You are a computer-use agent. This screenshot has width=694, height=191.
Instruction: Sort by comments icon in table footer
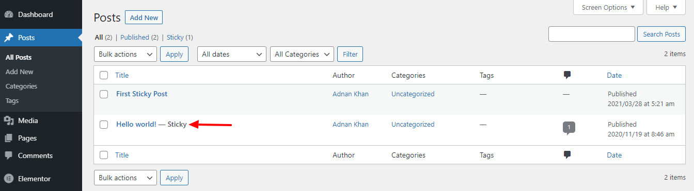point(567,155)
